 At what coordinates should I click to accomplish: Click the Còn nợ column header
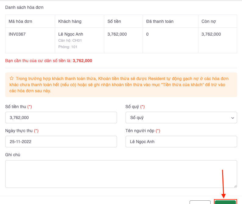point(208,21)
